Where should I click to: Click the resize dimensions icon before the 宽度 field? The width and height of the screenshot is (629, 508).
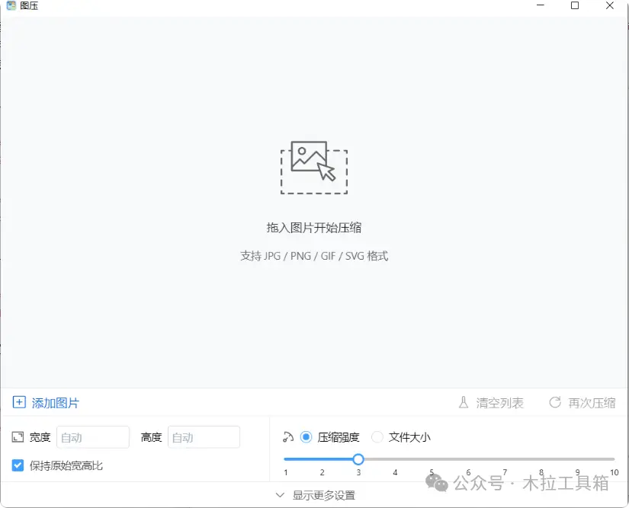tap(17, 436)
